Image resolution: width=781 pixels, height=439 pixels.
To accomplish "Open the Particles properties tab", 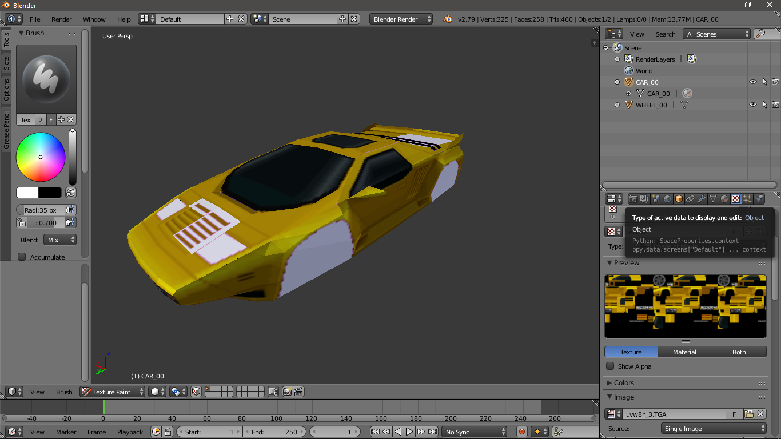I will pyautogui.click(x=747, y=199).
